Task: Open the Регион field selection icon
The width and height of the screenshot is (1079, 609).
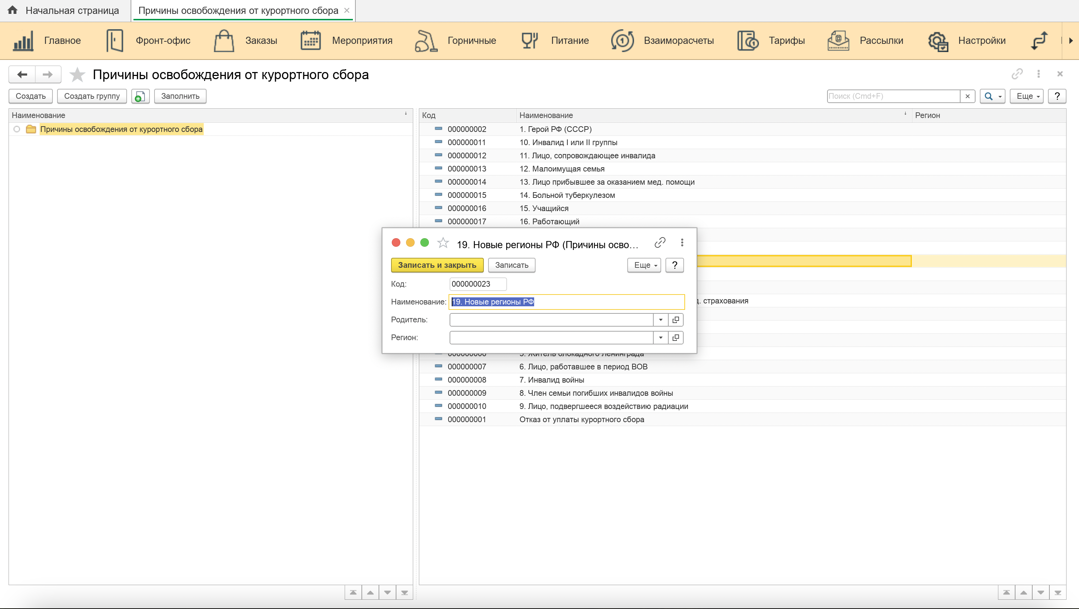Action: click(x=676, y=338)
